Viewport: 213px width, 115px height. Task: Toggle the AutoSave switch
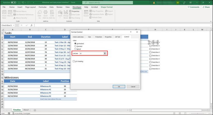click(13, 3)
